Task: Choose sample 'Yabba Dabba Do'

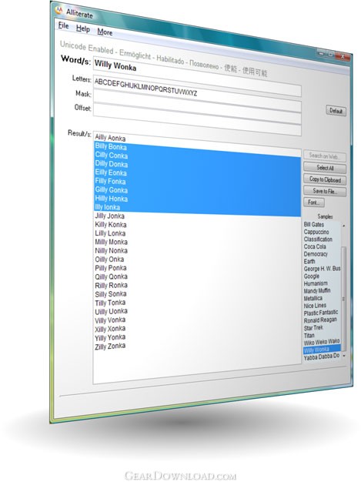Action: [322, 356]
